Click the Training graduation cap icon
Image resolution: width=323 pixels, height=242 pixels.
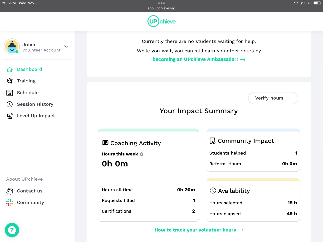pyautogui.click(x=10, y=81)
